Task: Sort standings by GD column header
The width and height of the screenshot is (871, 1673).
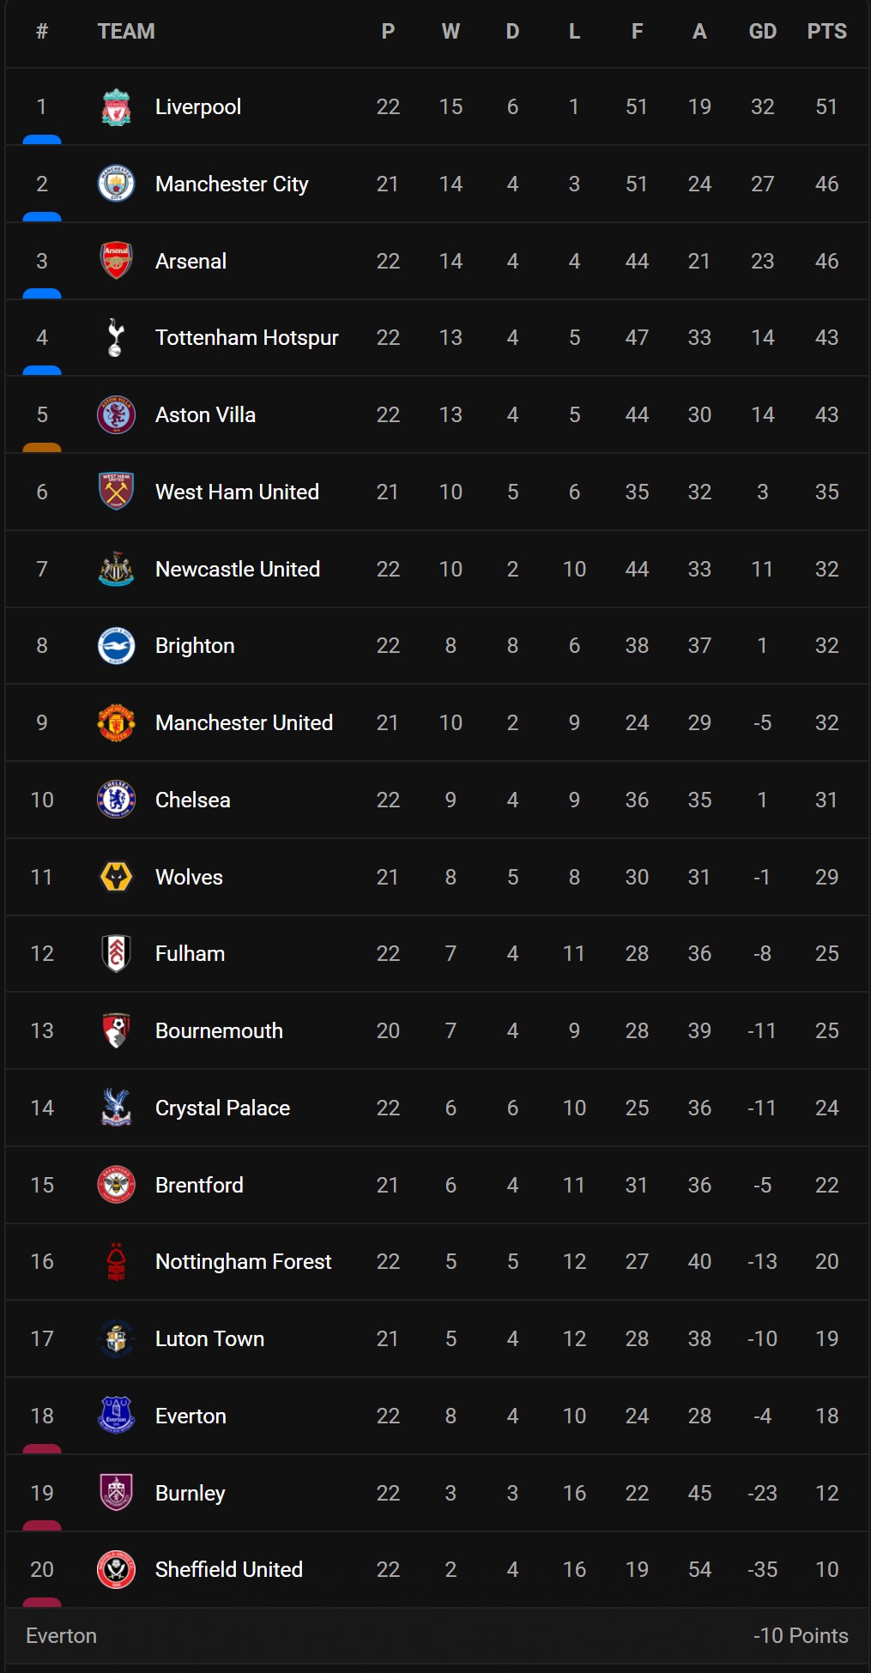Action: [762, 32]
